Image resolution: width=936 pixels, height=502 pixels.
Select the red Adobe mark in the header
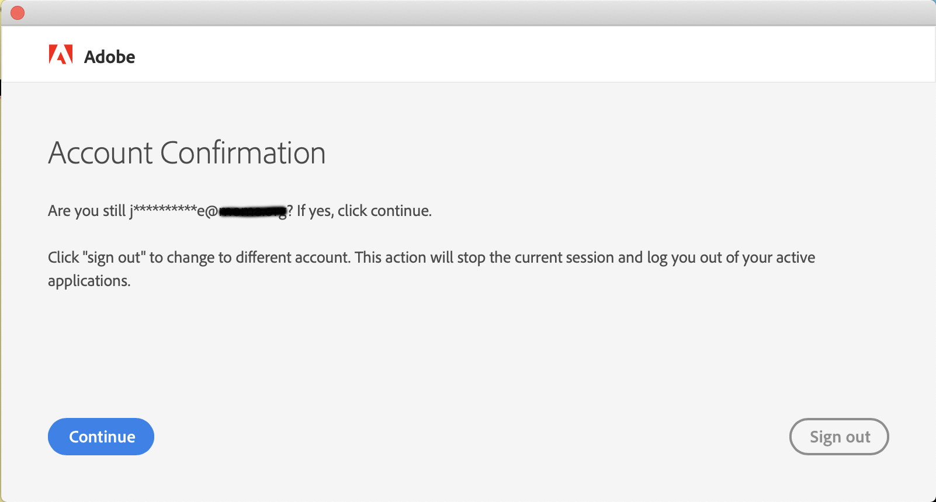(x=61, y=54)
